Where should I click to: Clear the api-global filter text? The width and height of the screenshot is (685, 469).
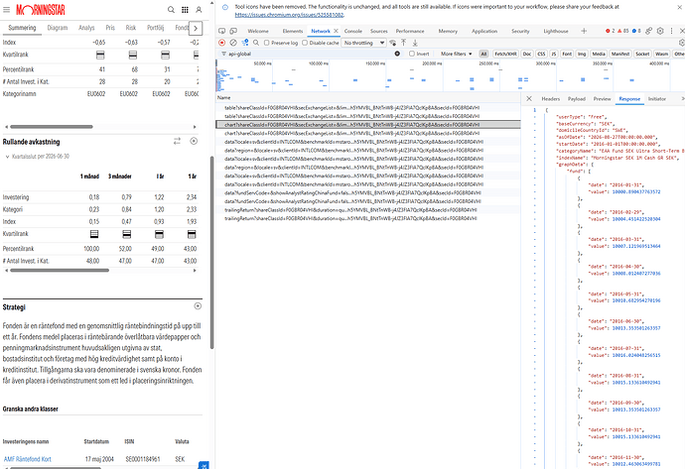[397, 54]
